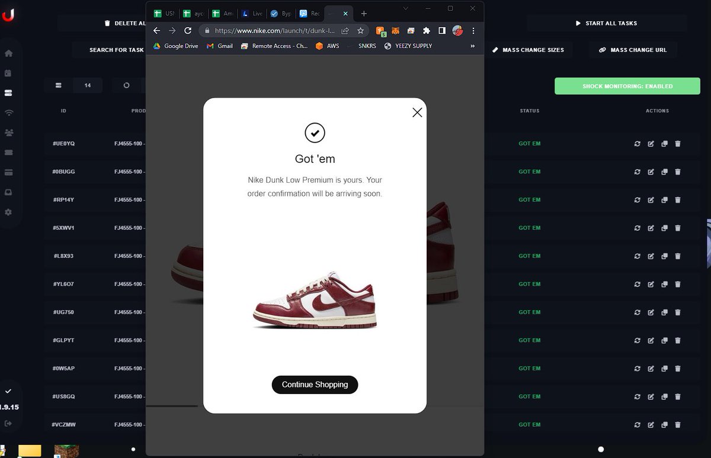Switch to the Live browser tab

coord(253,14)
